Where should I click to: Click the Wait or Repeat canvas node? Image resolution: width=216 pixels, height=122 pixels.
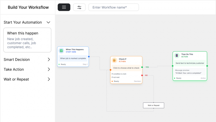pyautogui.click(x=153, y=105)
